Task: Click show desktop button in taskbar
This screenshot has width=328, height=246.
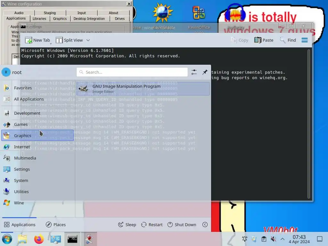Action: point(320,239)
